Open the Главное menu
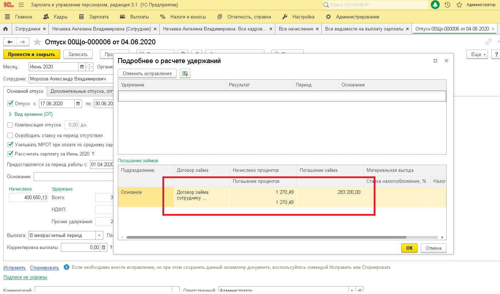 coord(19,17)
